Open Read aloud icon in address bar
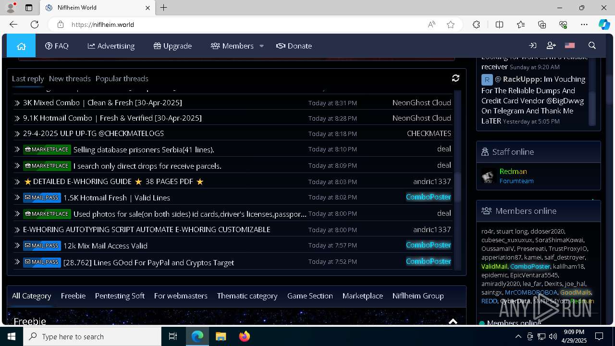This screenshot has width=615, height=346. click(x=431, y=25)
